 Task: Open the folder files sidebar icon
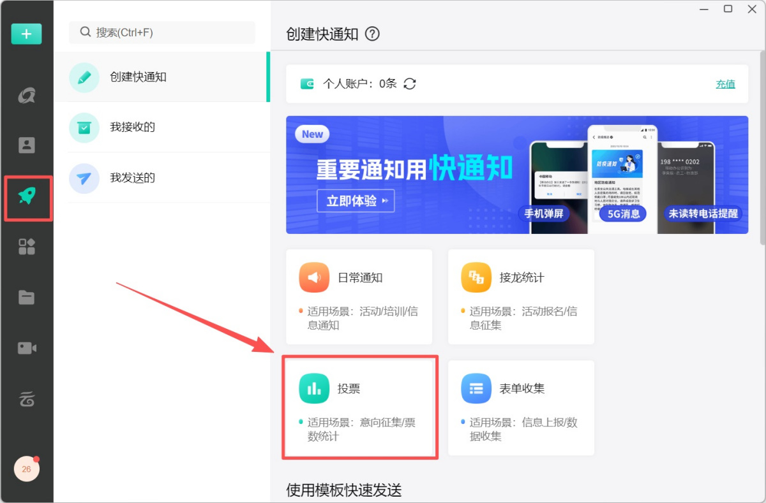tap(26, 297)
